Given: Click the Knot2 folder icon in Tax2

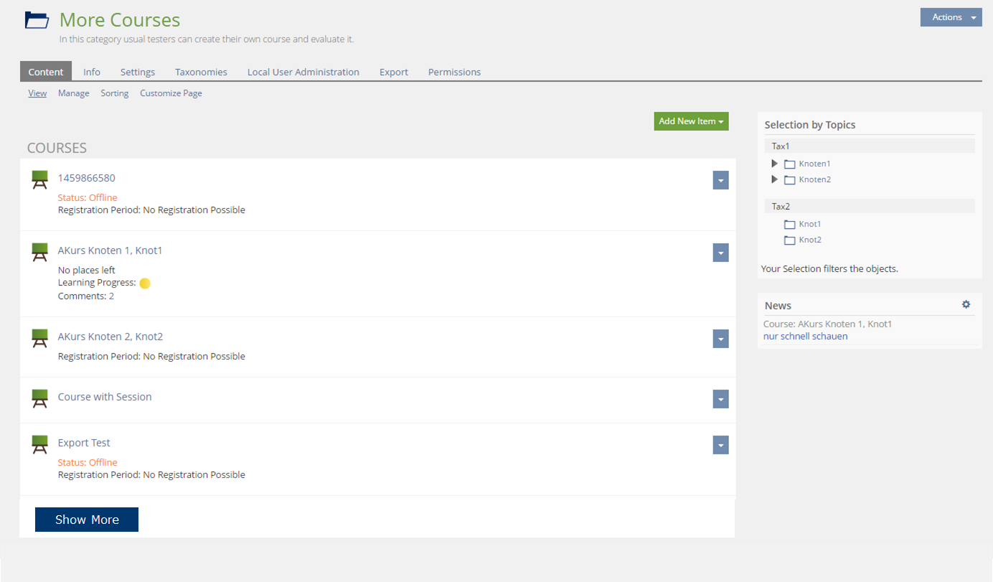Looking at the screenshot, I should click(789, 240).
